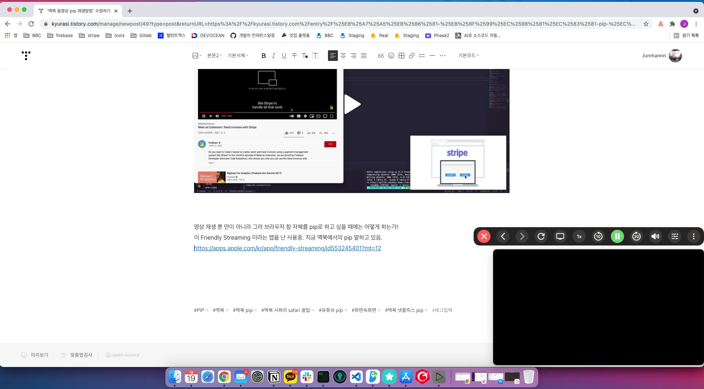
Task: Open Junmannn profile avatar
Action: coord(675,56)
